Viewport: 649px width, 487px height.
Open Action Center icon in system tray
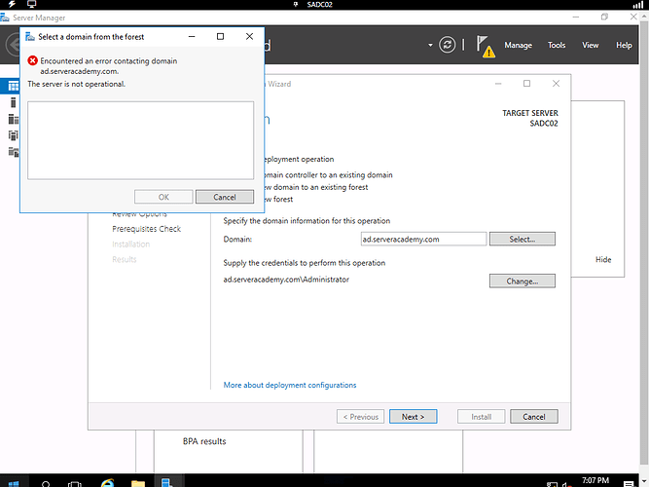pyautogui.click(x=629, y=484)
